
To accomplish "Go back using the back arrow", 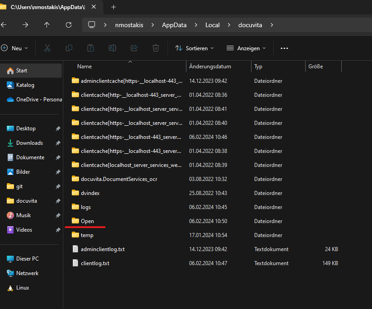I will (7, 25).
